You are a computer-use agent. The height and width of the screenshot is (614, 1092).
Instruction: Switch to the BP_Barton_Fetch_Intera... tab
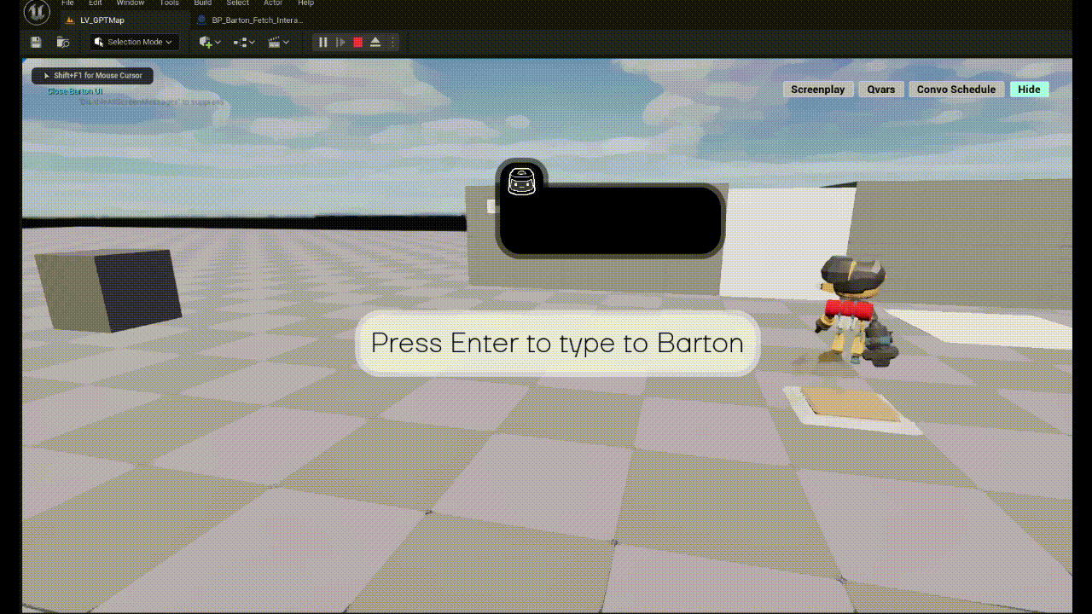pos(256,20)
